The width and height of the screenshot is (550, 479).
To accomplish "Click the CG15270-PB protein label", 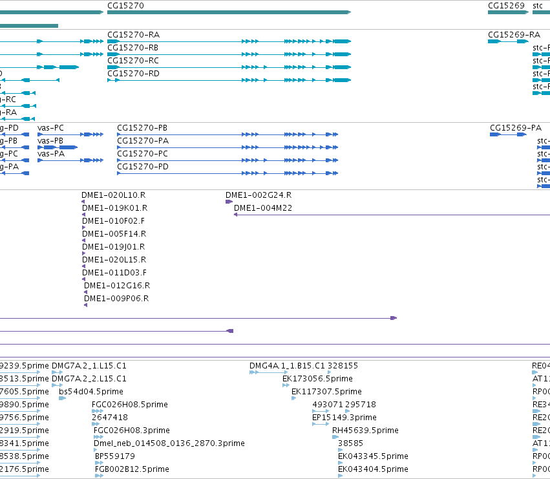I will (142, 128).
